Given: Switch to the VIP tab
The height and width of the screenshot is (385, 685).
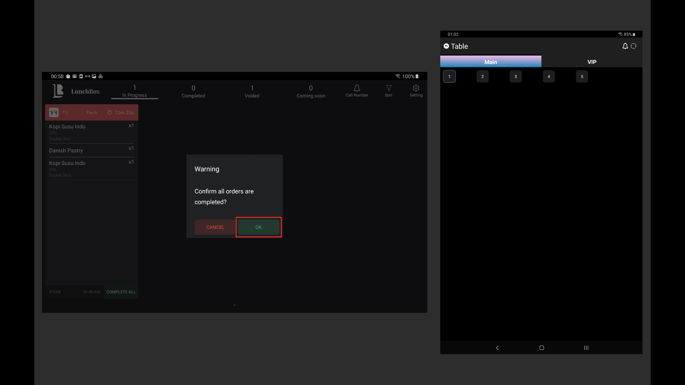Looking at the screenshot, I should 592,62.
